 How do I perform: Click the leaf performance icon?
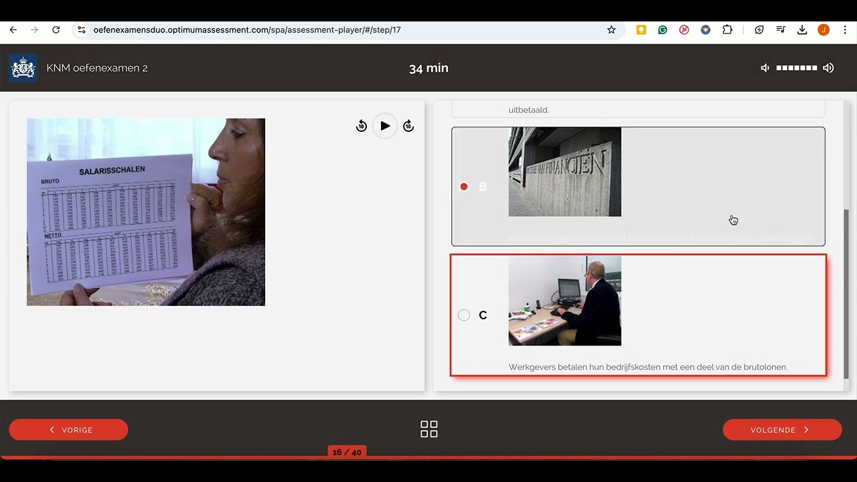coord(759,29)
